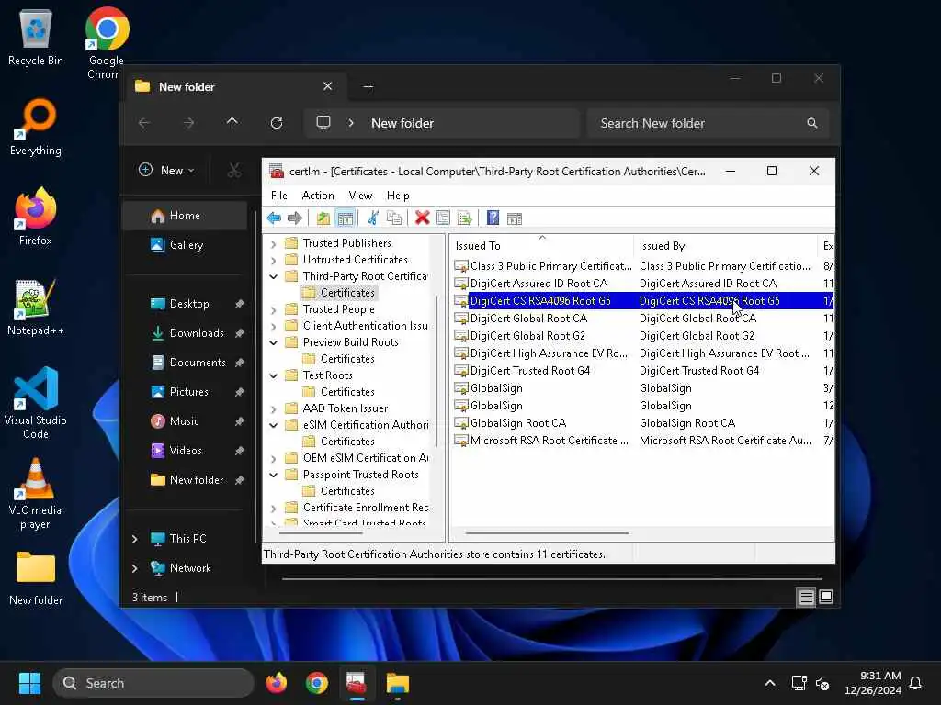This screenshot has width=941, height=705.
Task: Click the blue Back arrow in certlm toolbar
Action: [x=274, y=218]
